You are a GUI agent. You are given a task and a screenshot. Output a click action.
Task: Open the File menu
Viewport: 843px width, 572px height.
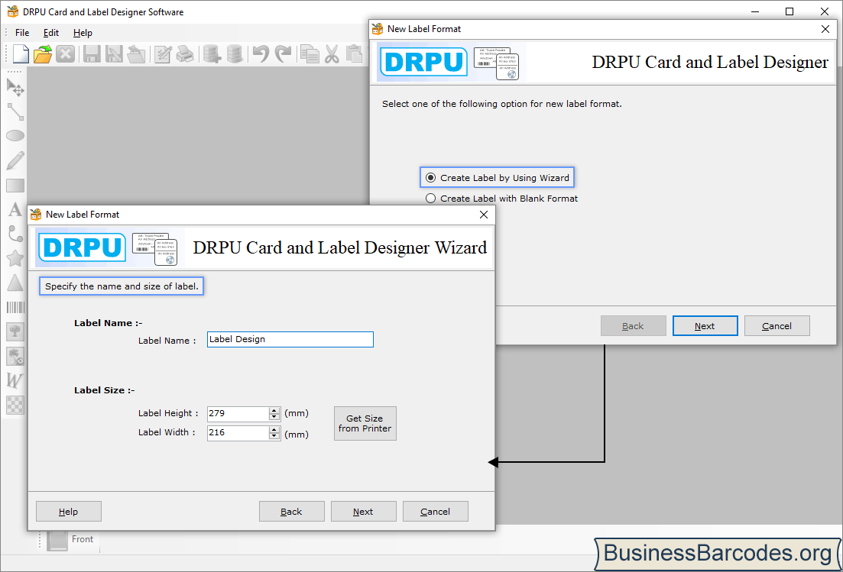point(22,33)
